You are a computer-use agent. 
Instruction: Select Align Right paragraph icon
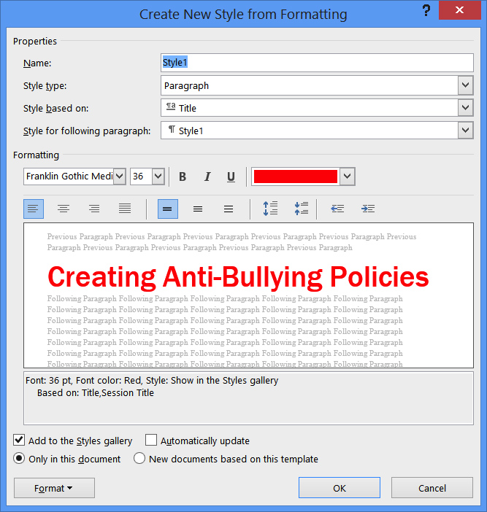[x=94, y=209]
